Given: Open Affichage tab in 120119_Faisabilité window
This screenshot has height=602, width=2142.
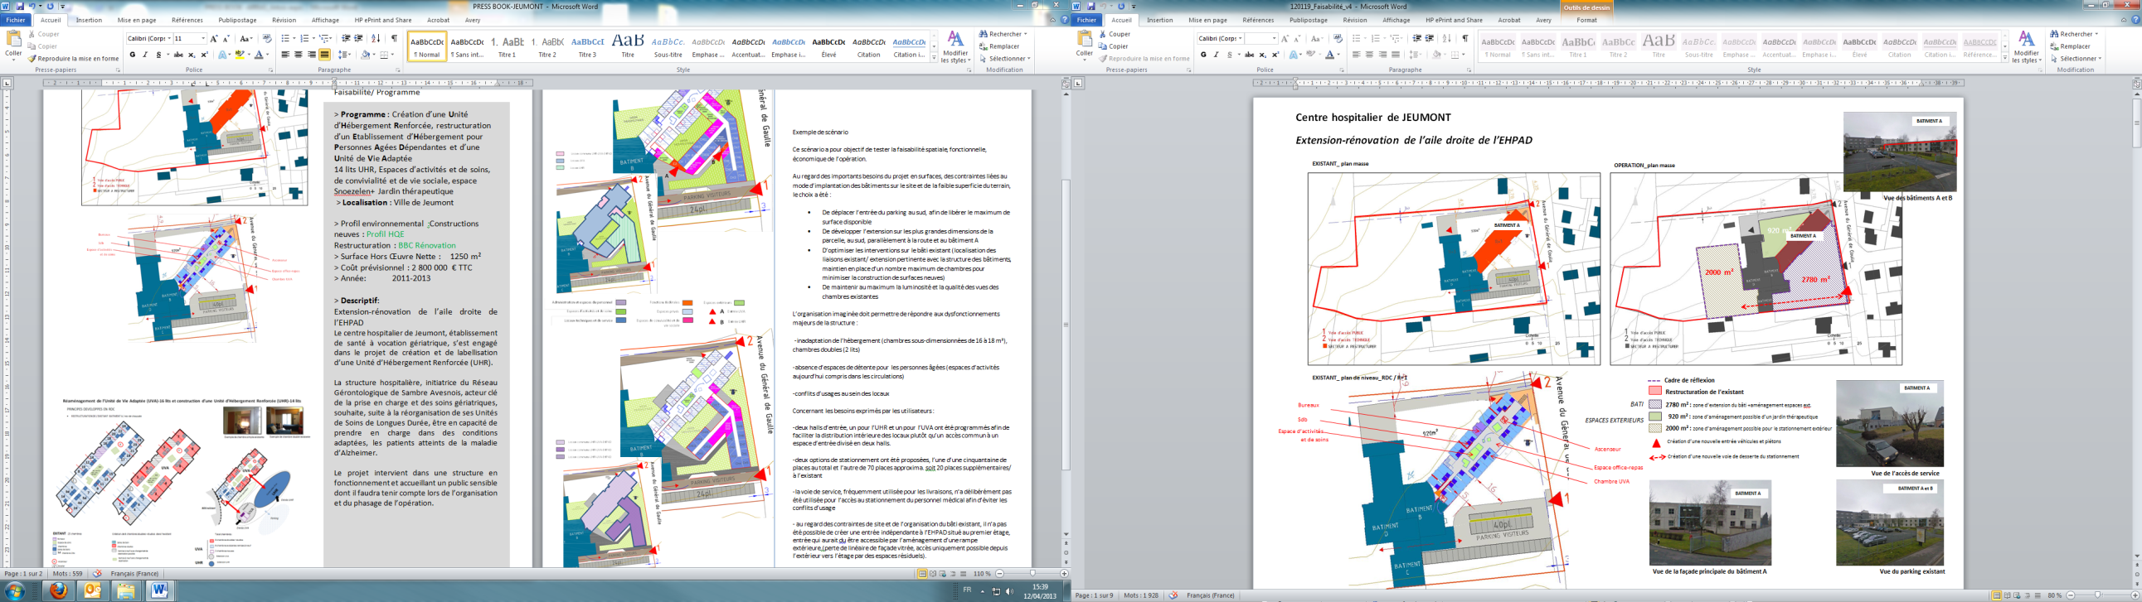Looking at the screenshot, I should 1396,20.
